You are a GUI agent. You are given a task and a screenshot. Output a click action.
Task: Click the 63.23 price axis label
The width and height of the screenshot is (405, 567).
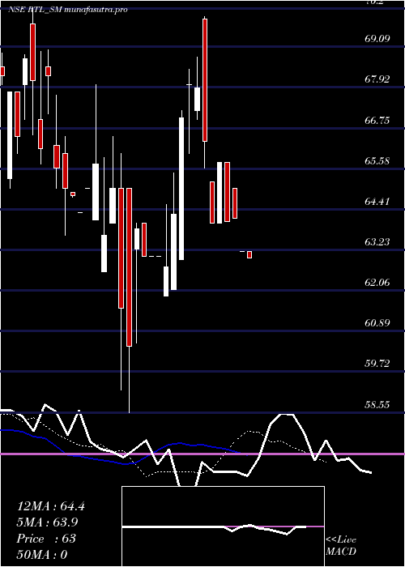(x=377, y=242)
